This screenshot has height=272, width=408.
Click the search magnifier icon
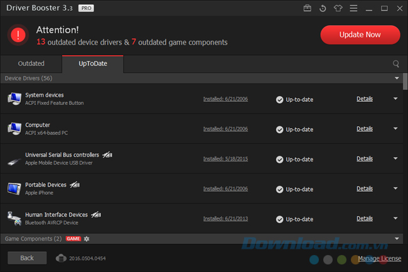[x=396, y=64]
